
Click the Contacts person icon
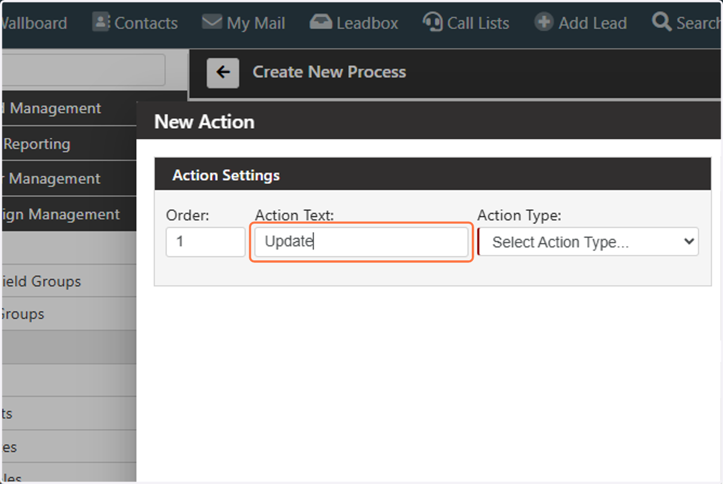pyautogui.click(x=101, y=22)
